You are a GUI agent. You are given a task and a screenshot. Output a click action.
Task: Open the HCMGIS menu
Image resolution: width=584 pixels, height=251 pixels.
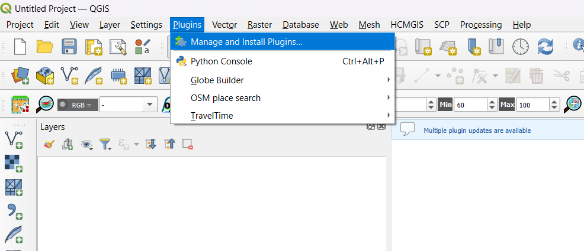point(407,25)
